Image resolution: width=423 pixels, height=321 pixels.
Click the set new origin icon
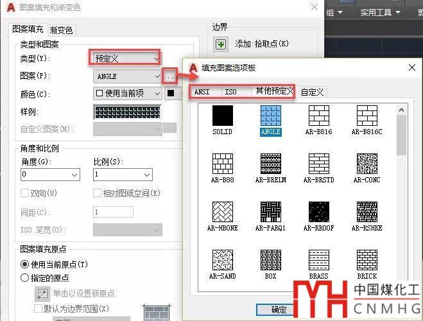point(42,293)
